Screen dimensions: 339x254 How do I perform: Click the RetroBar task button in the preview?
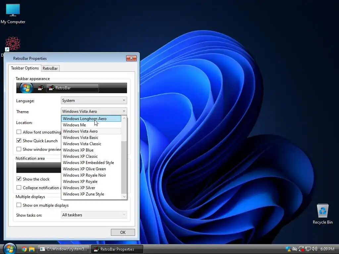click(73, 88)
